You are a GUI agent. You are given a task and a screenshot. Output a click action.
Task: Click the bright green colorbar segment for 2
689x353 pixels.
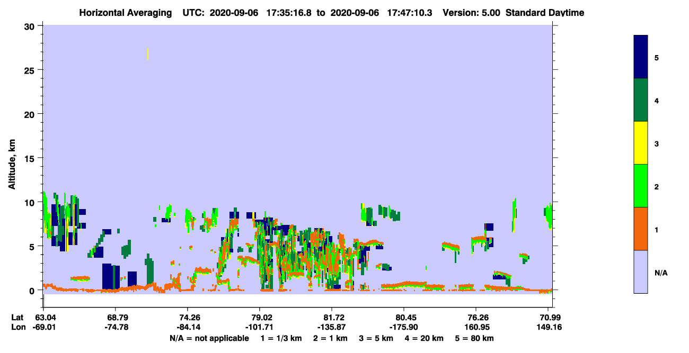click(641, 186)
